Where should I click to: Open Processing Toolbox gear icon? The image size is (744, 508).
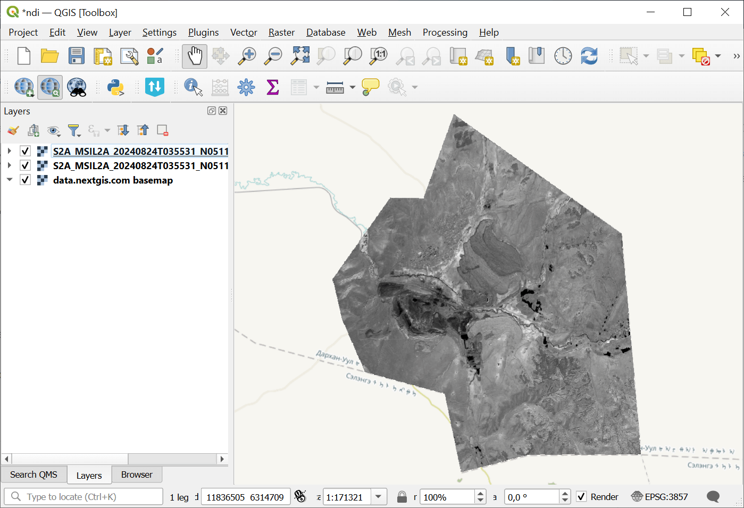click(x=246, y=87)
